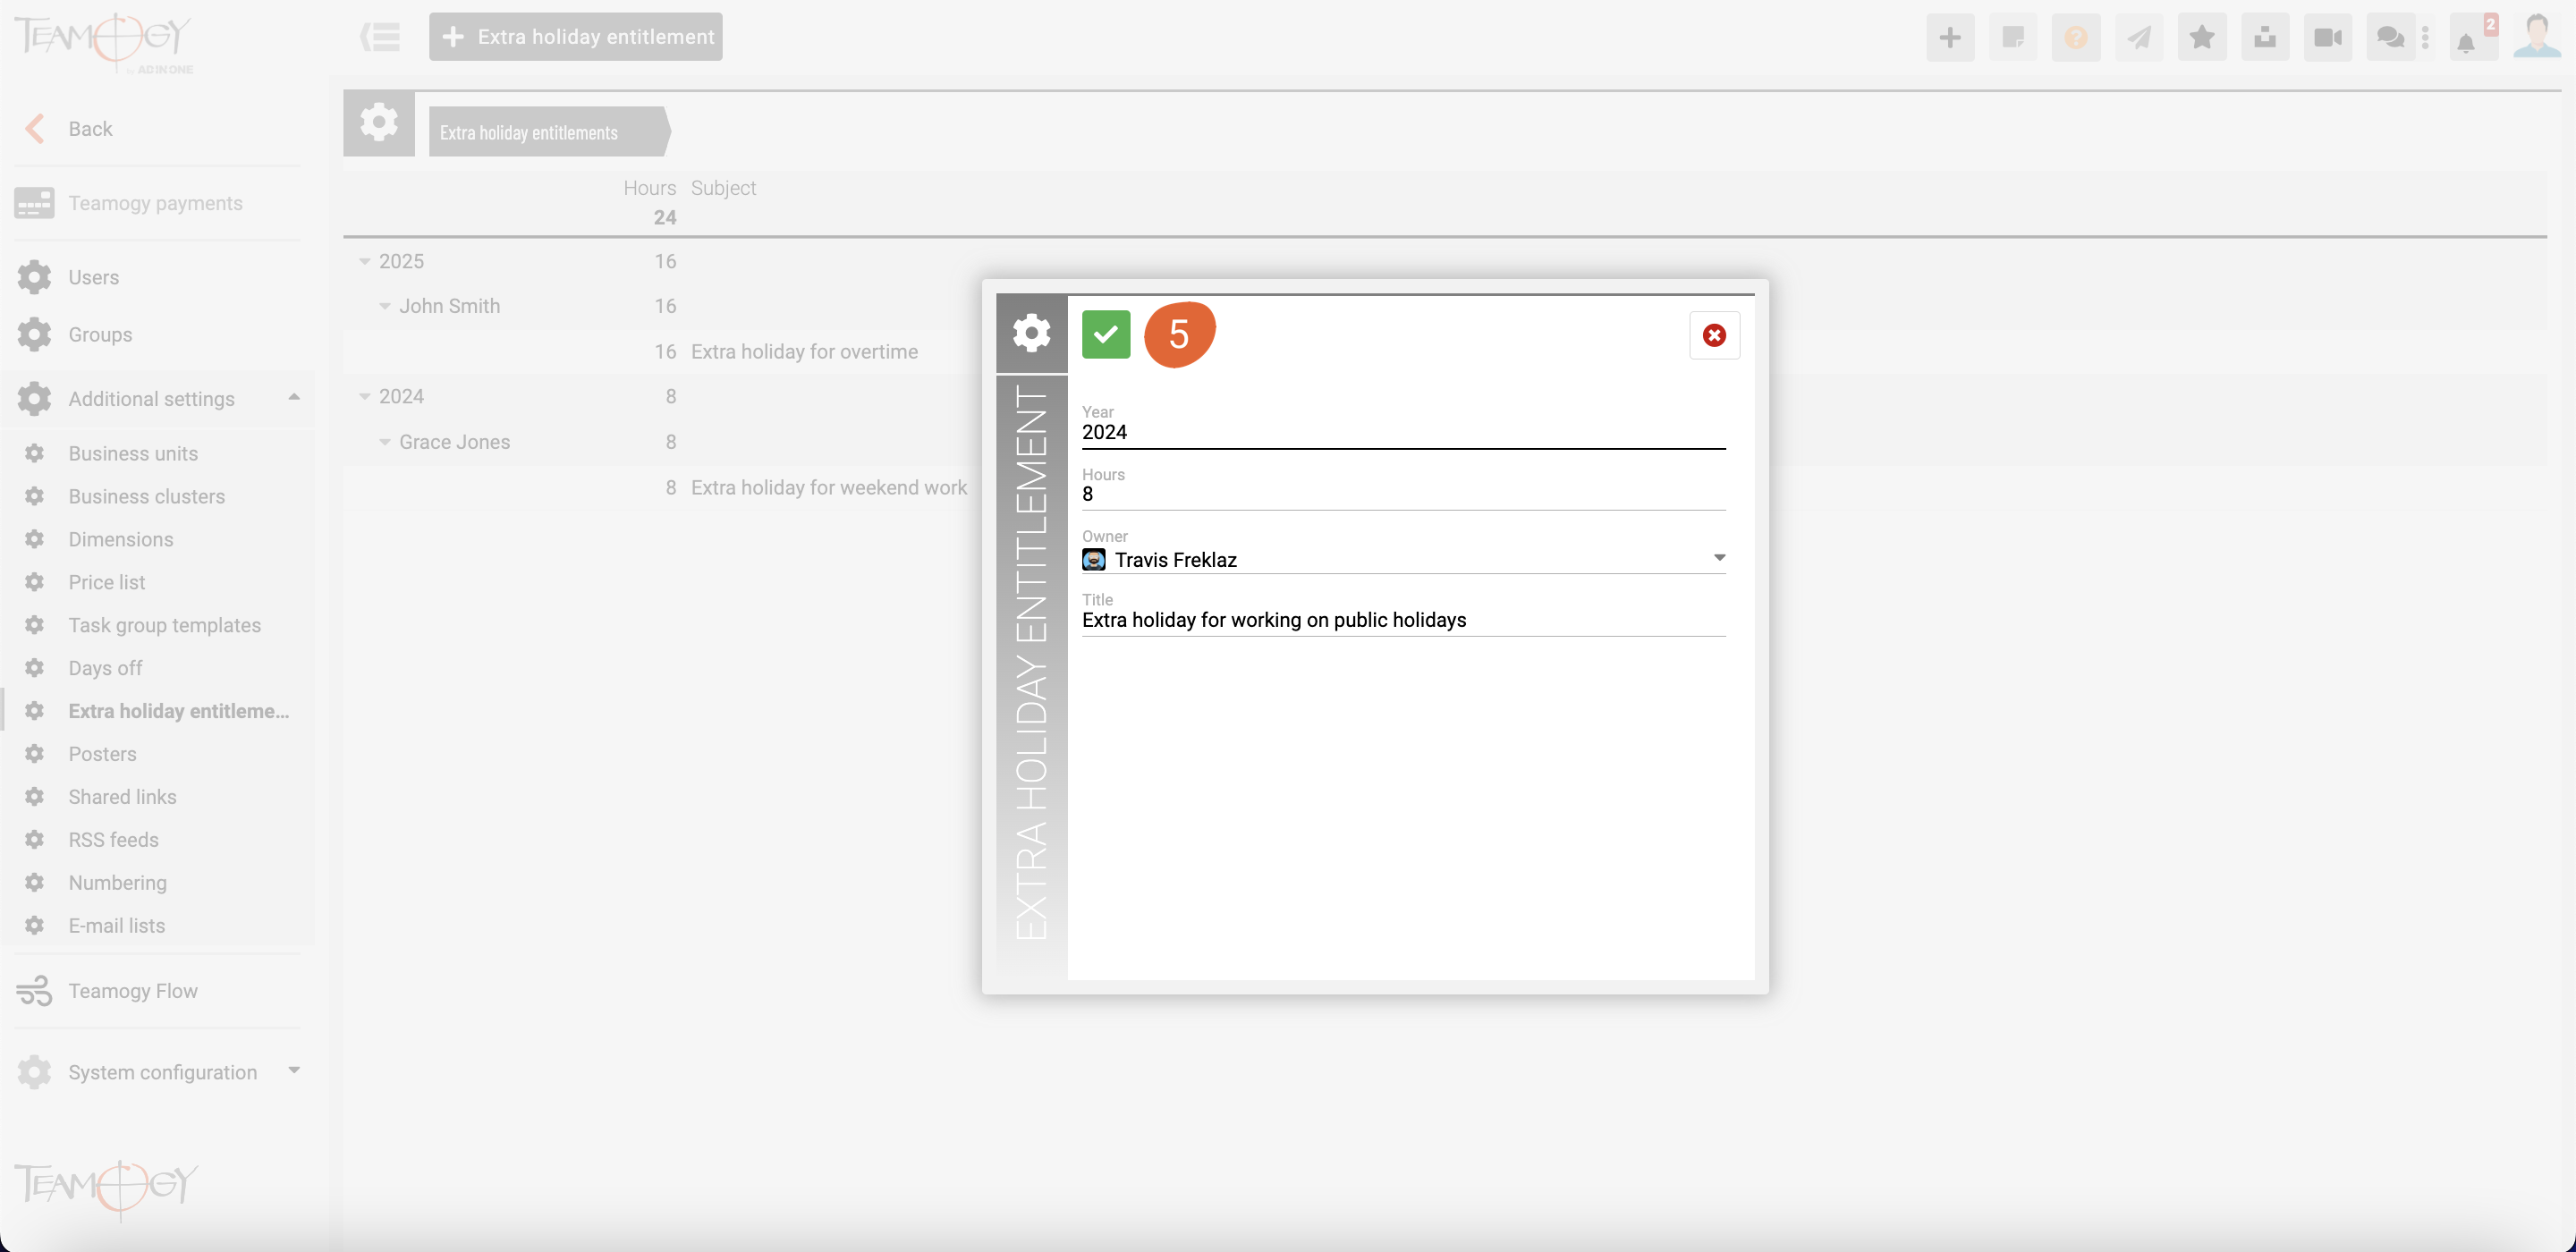Screen dimensions: 2576x1252
Task: Open Shared links
Action: point(122,797)
